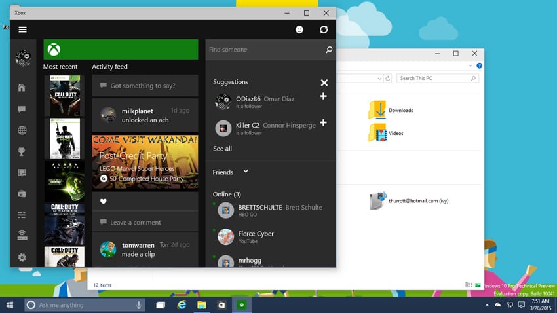Click the search magnifier next to Find someone
The height and width of the screenshot is (313, 557).
coord(329,50)
